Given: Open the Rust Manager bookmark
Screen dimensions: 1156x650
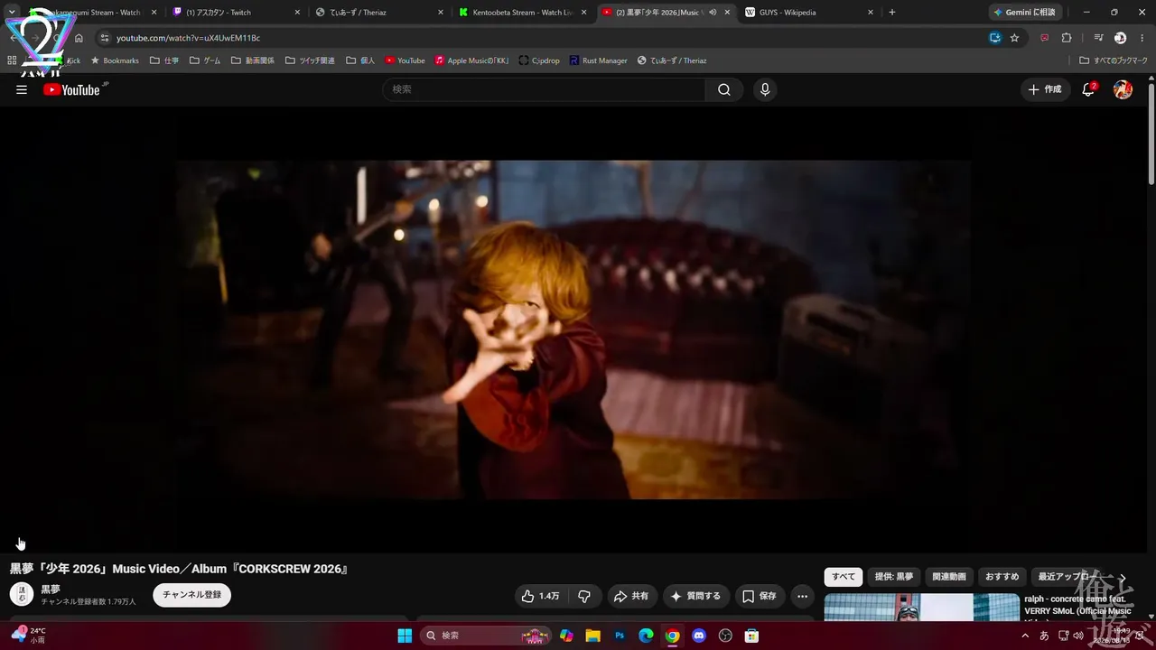Looking at the screenshot, I should (x=598, y=60).
